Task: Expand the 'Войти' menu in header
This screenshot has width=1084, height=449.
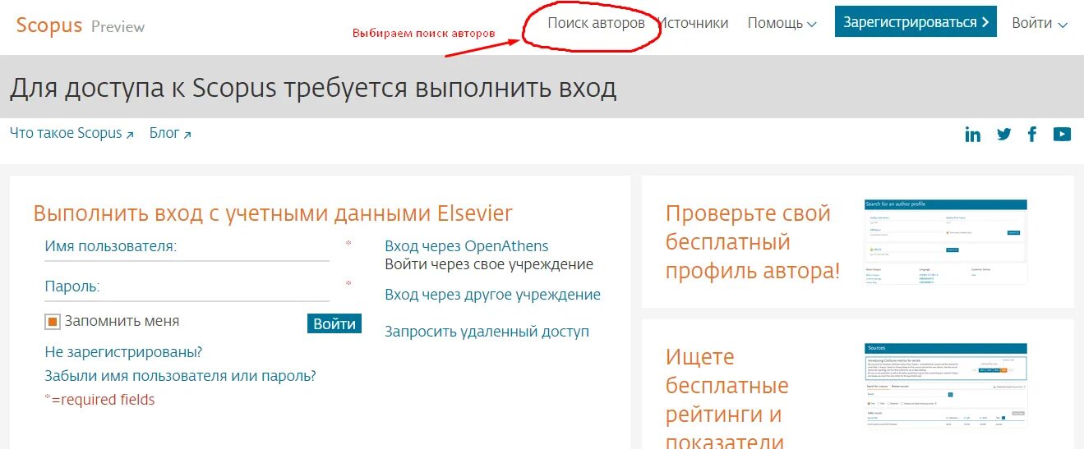Action: pyautogui.click(x=1039, y=23)
